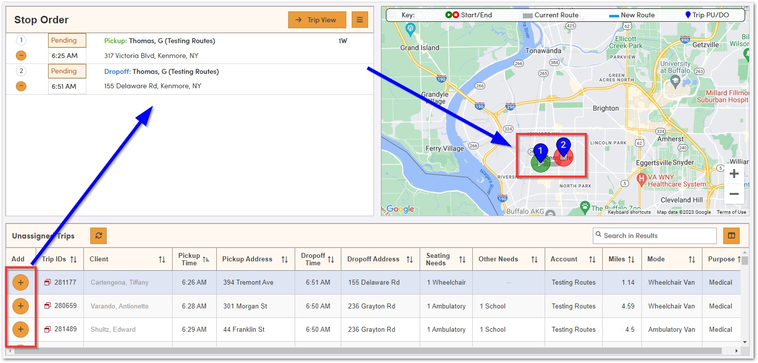Click plus icon for trip 281489
The height and width of the screenshot is (363, 758).
[x=20, y=329]
